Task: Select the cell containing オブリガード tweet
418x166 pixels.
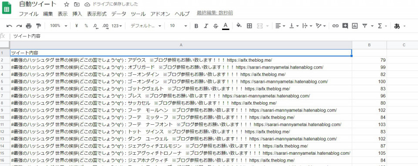Action: 181,67
